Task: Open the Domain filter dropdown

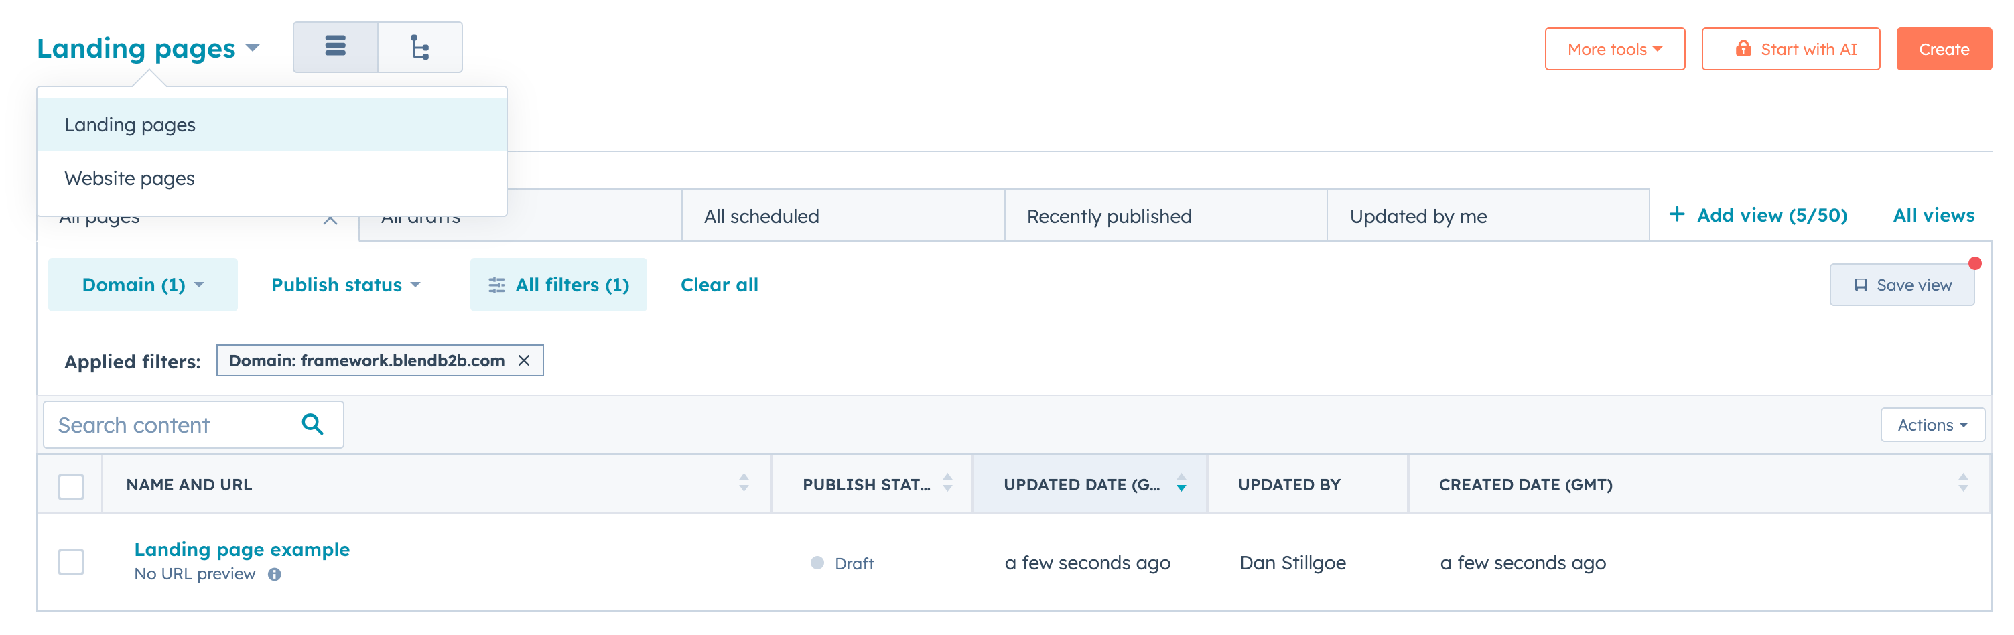Action: point(141,285)
